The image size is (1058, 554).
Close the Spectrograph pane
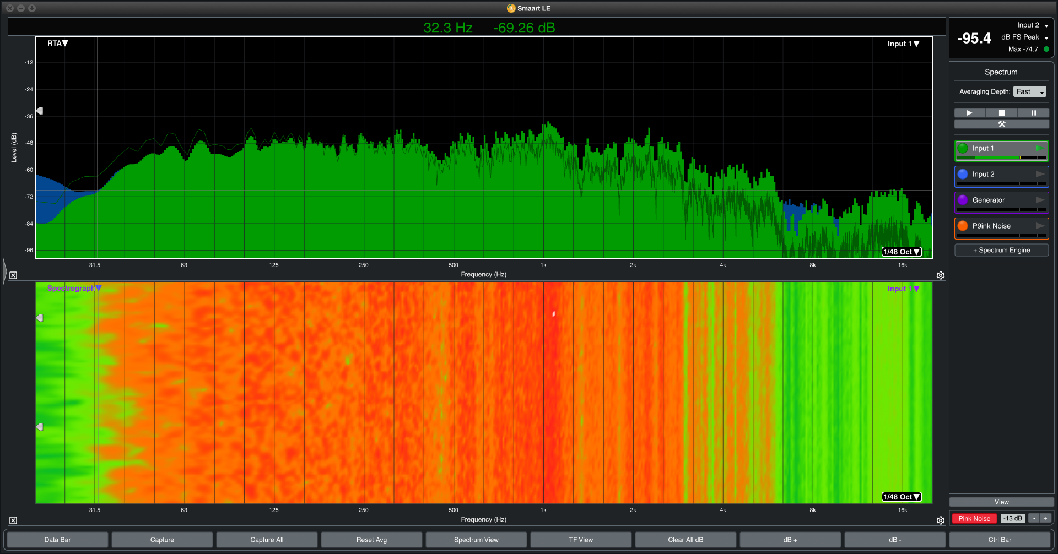pyautogui.click(x=13, y=520)
